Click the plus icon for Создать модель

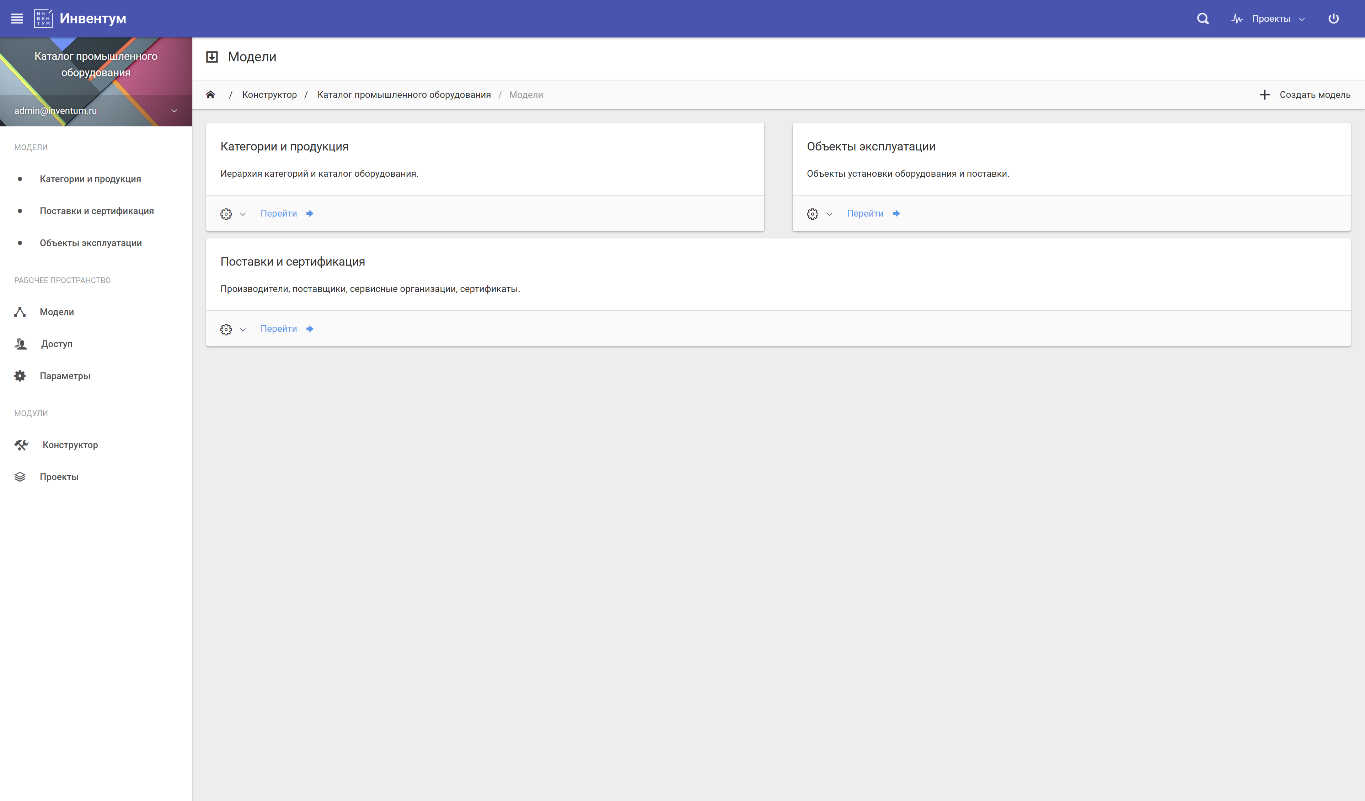pyautogui.click(x=1264, y=95)
